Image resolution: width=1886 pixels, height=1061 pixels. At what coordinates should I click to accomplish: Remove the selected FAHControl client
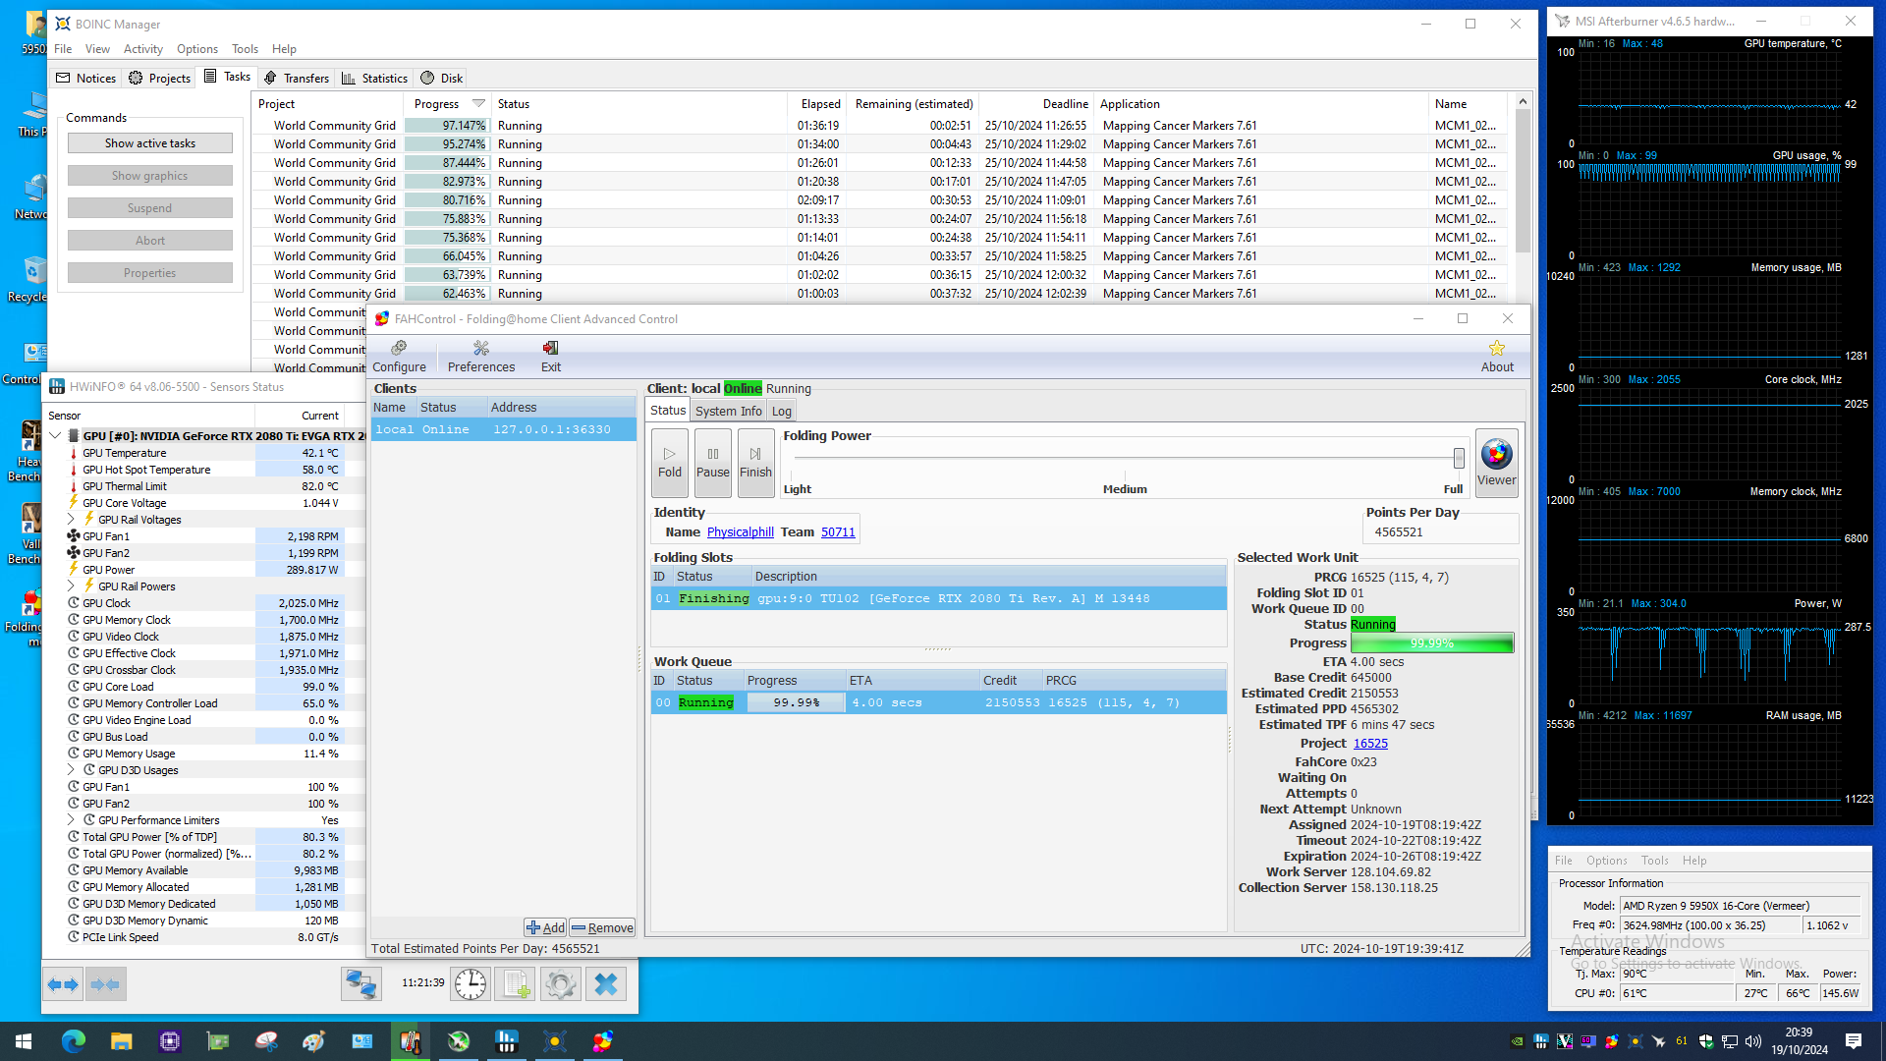tap(602, 927)
